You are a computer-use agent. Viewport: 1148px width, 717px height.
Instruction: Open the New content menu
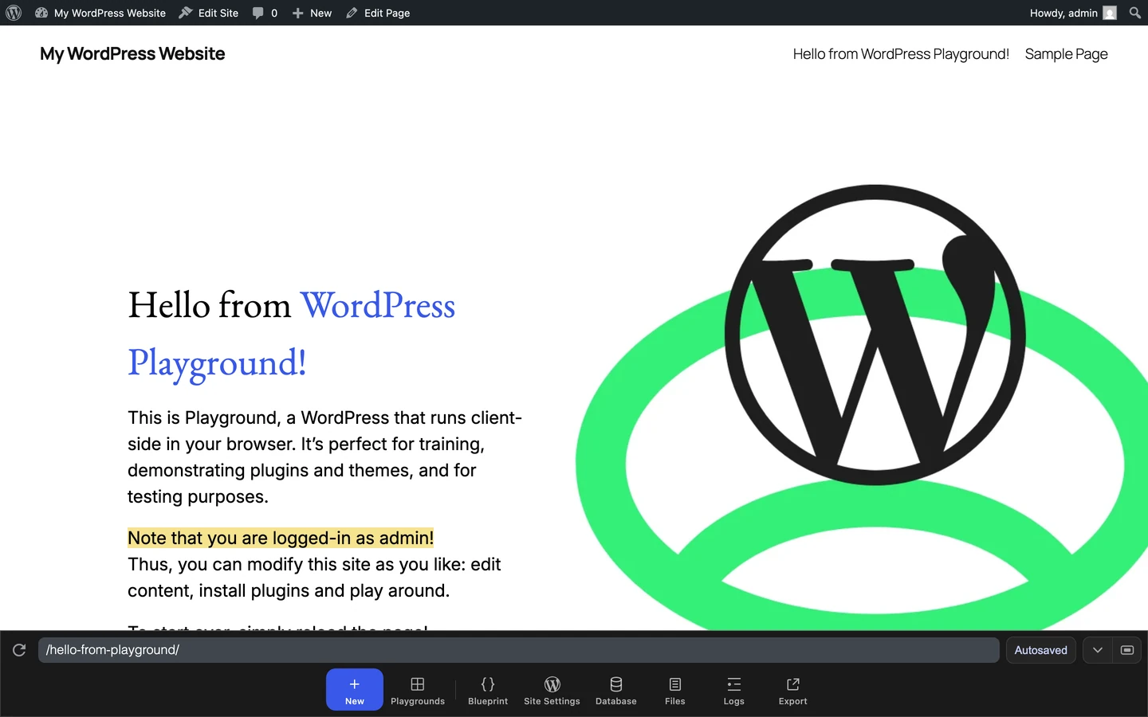point(312,13)
